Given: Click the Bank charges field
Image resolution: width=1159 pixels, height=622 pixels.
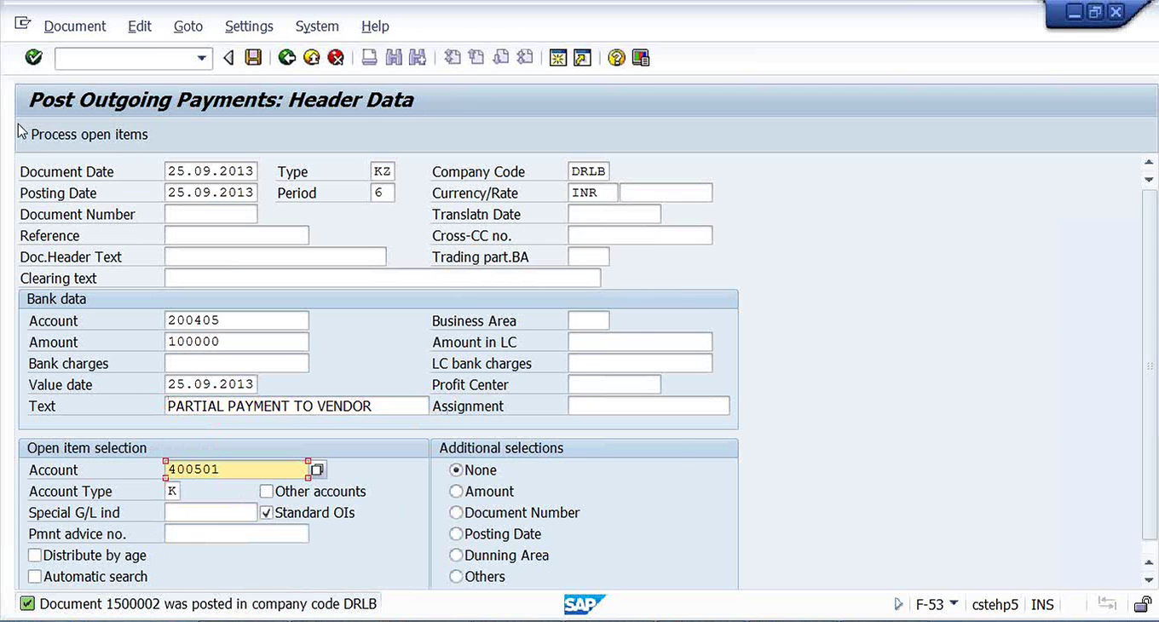Looking at the screenshot, I should click(x=237, y=363).
